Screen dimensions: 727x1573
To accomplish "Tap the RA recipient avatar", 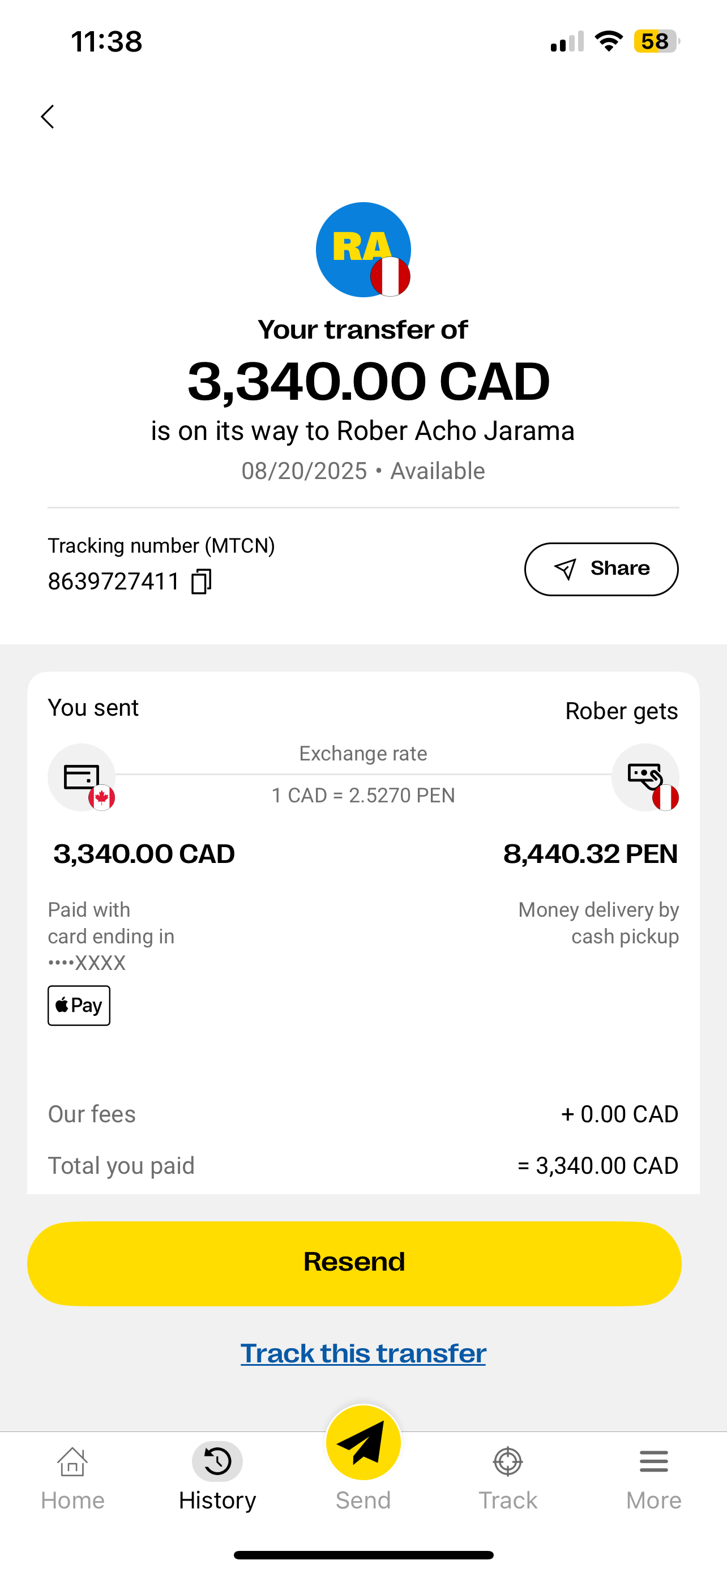I will 363,250.
